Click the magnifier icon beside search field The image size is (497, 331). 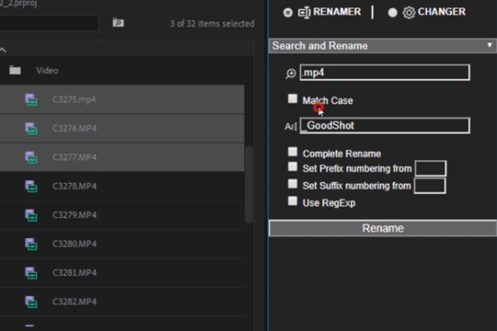pyautogui.click(x=291, y=74)
